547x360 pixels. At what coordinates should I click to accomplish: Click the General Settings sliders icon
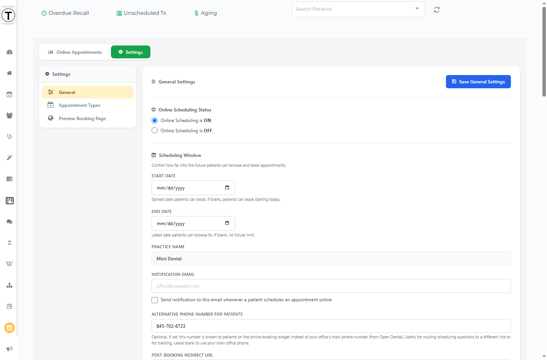click(x=154, y=81)
